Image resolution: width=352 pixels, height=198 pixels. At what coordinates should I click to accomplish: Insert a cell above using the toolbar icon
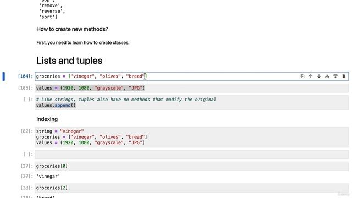(x=327, y=76)
